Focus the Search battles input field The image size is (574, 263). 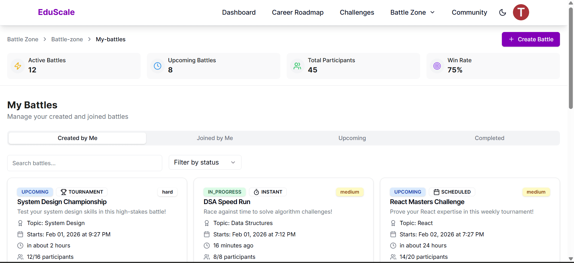point(85,163)
